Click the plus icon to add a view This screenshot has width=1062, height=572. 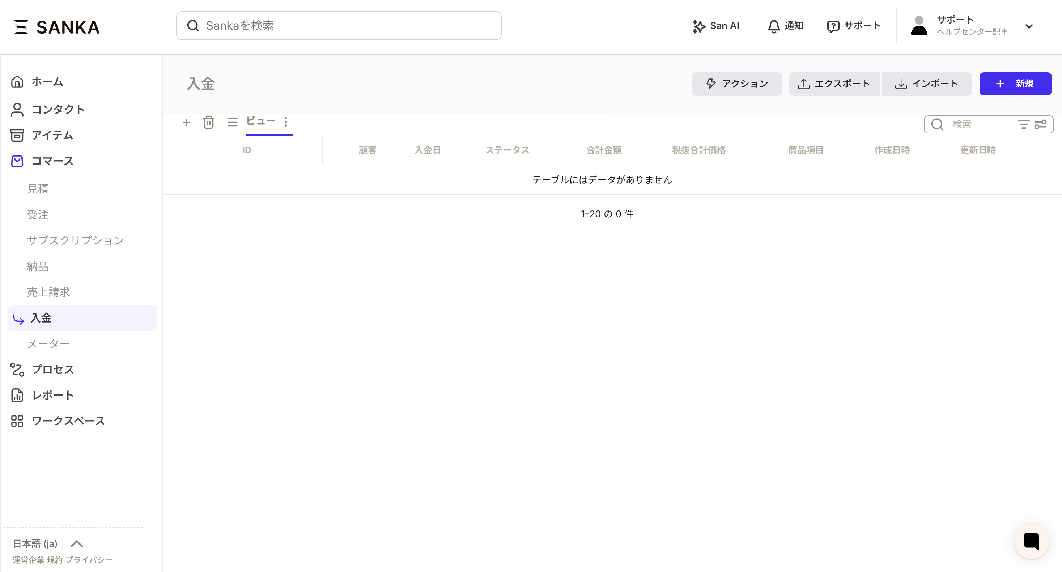pos(186,123)
